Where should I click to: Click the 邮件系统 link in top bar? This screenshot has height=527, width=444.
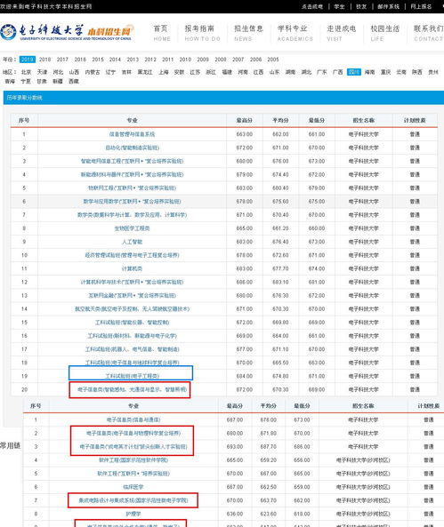point(389,6)
